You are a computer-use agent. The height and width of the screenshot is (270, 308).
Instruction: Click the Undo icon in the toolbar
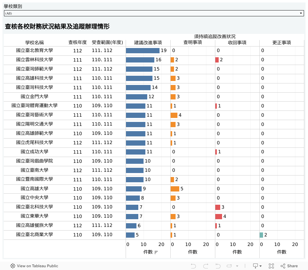pyautogui.click(x=193, y=266)
